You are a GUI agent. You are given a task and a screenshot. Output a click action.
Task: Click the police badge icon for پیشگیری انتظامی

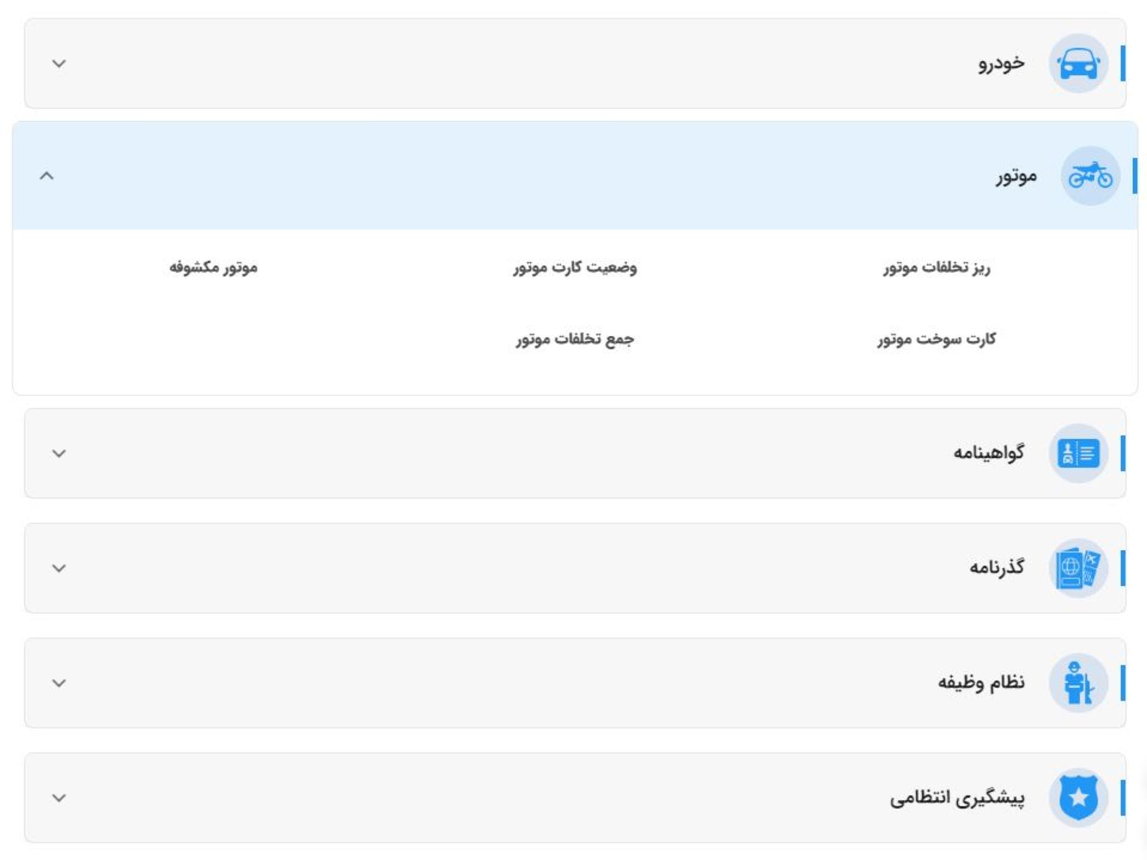(x=1079, y=797)
